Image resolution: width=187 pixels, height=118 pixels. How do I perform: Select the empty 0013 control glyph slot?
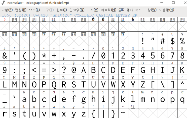pyautogui.click(x=5, y=41)
